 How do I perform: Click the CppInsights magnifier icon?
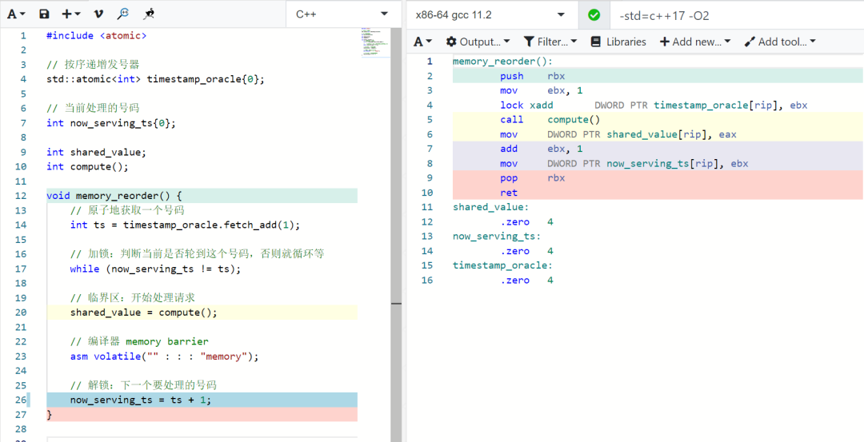[122, 14]
